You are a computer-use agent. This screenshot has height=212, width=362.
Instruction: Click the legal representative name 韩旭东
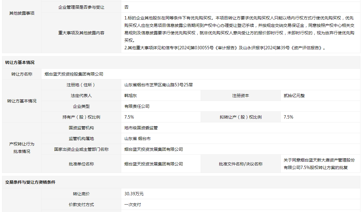point(131,96)
